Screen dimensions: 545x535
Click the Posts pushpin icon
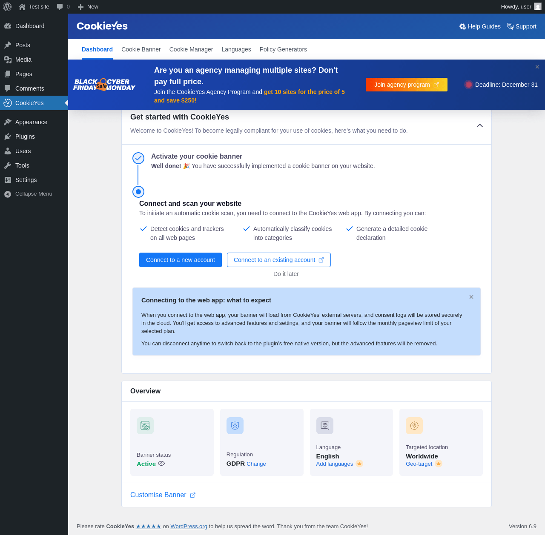point(8,45)
